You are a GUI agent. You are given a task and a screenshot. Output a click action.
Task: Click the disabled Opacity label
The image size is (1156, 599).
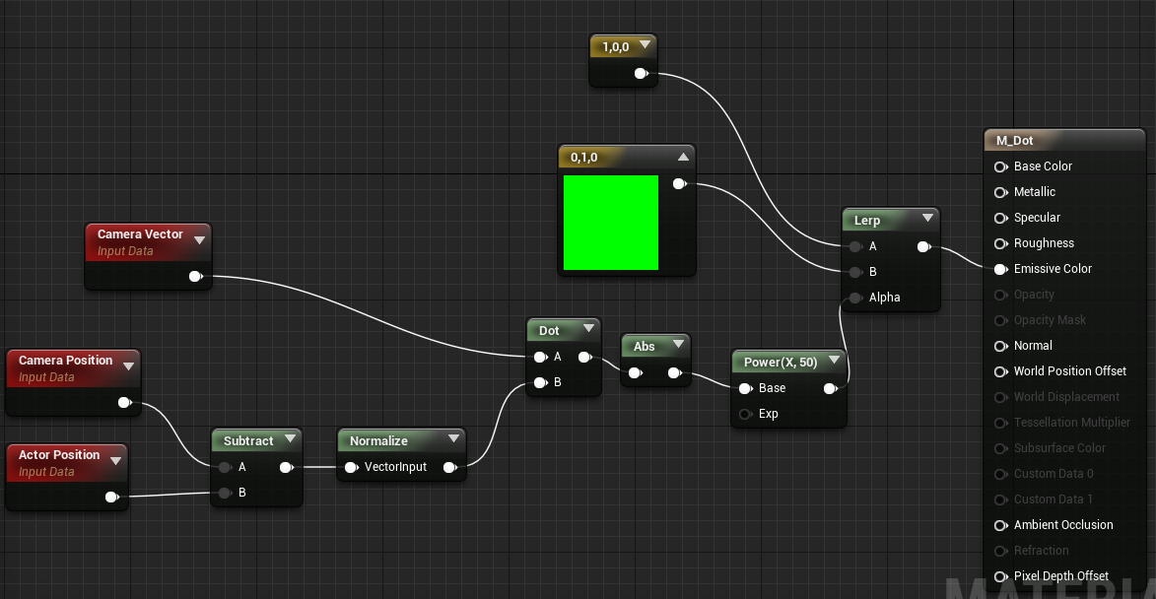click(1034, 294)
